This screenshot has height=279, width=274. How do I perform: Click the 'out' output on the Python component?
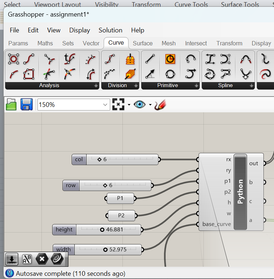[x=253, y=163]
